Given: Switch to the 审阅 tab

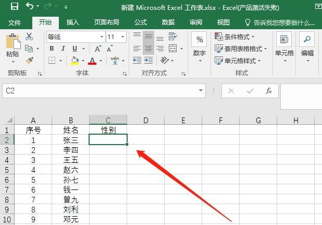Looking at the screenshot, I should coord(196,22).
